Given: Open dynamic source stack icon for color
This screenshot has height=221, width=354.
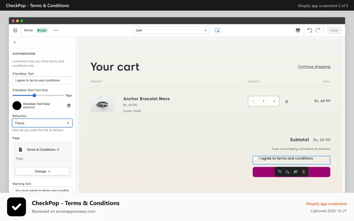Looking at the screenshot, I should (x=69, y=105).
